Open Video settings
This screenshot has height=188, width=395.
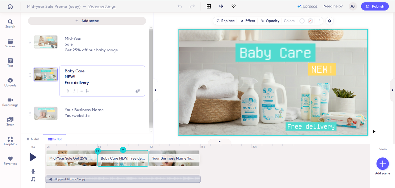coord(102,6)
